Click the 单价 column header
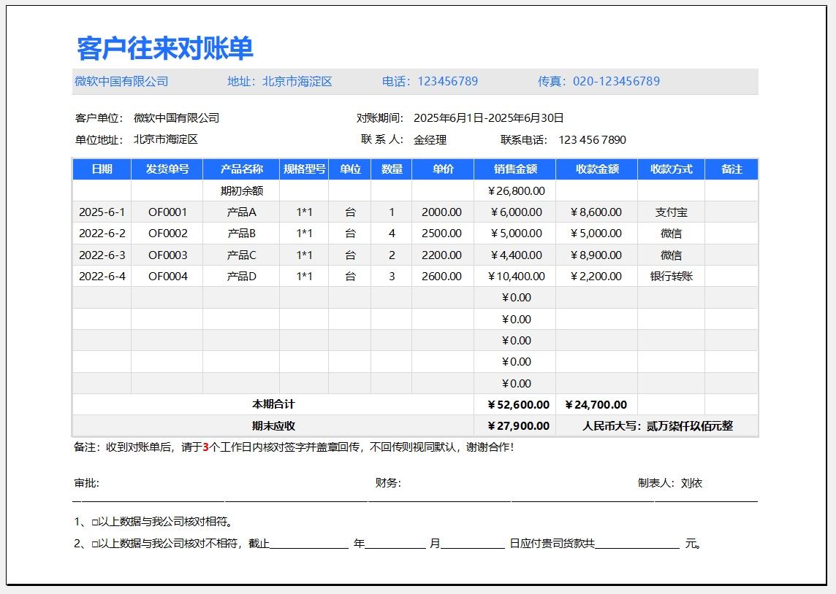 coord(443,169)
